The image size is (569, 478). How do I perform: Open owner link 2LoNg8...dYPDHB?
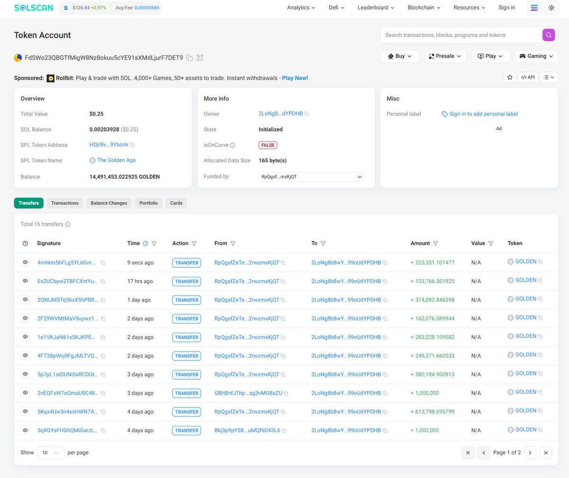point(281,114)
